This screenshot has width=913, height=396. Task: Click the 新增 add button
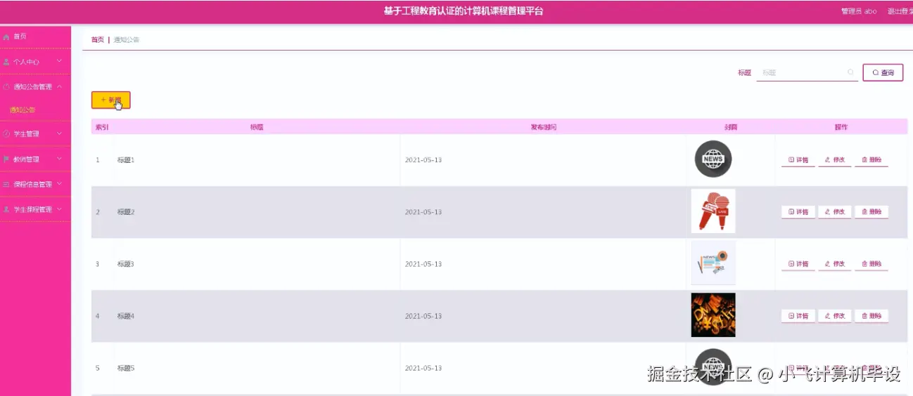point(111,100)
